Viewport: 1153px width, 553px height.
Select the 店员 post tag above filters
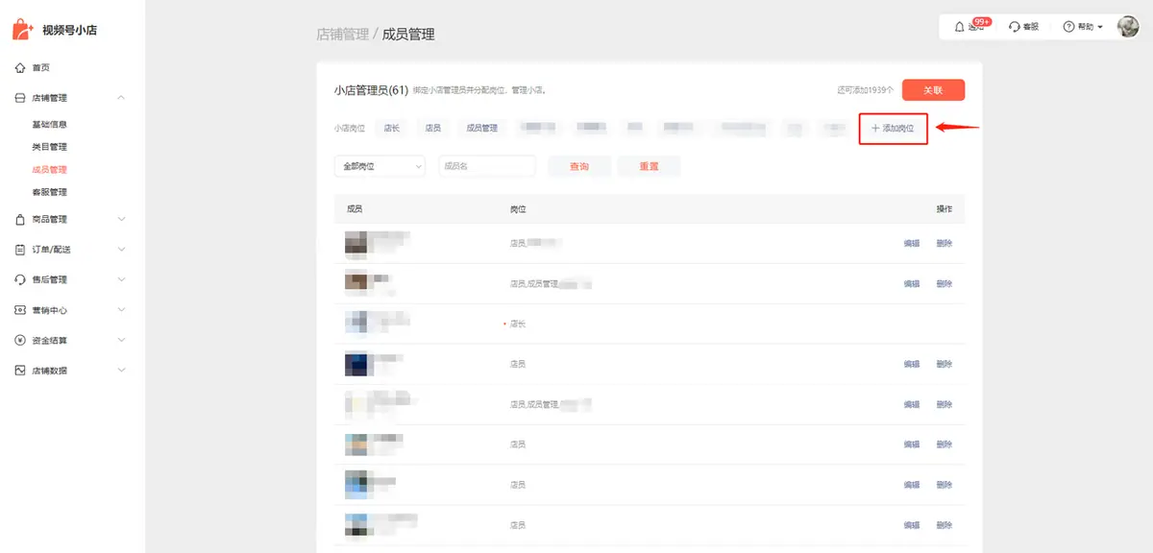tap(433, 128)
